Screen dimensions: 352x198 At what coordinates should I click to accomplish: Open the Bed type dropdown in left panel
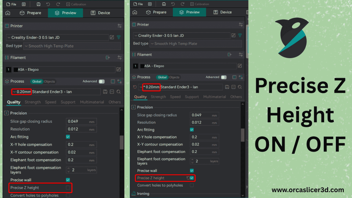(72, 46)
